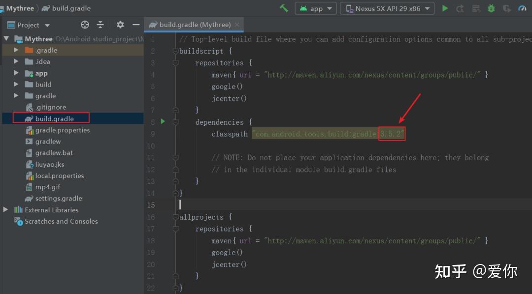Click the aliyun maven URL on line 4

(372, 75)
